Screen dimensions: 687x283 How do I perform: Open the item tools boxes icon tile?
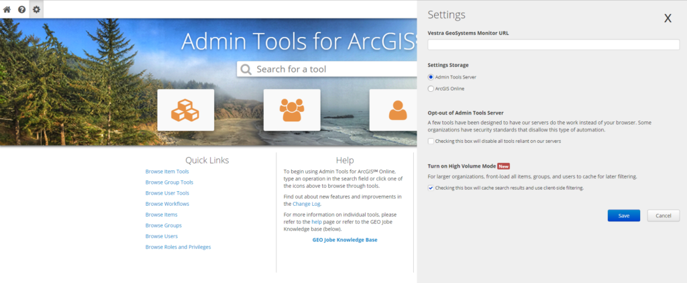185,110
